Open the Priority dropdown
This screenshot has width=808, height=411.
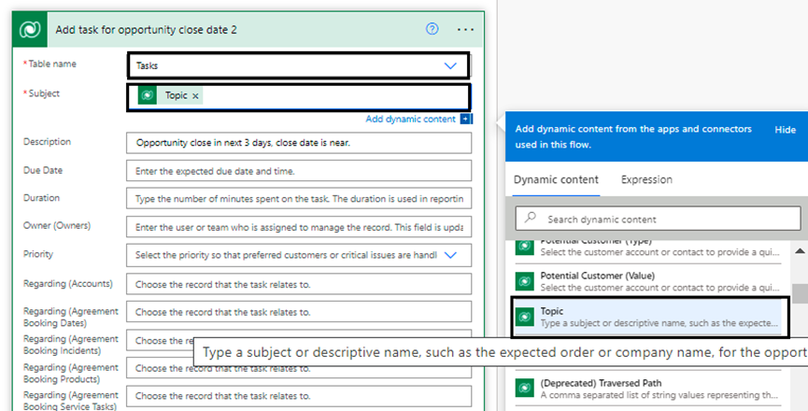[451, 255]
